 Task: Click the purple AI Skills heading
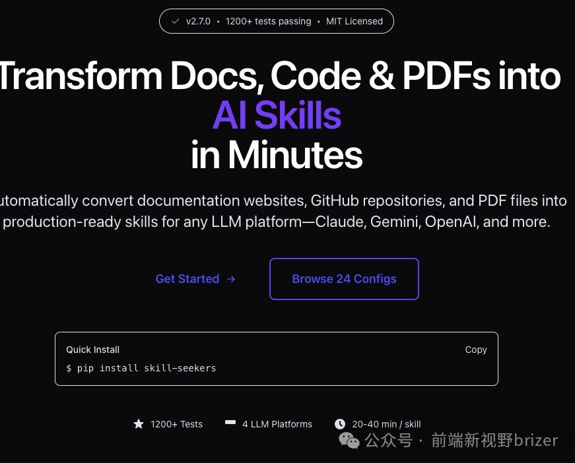(x=277, y=115)
